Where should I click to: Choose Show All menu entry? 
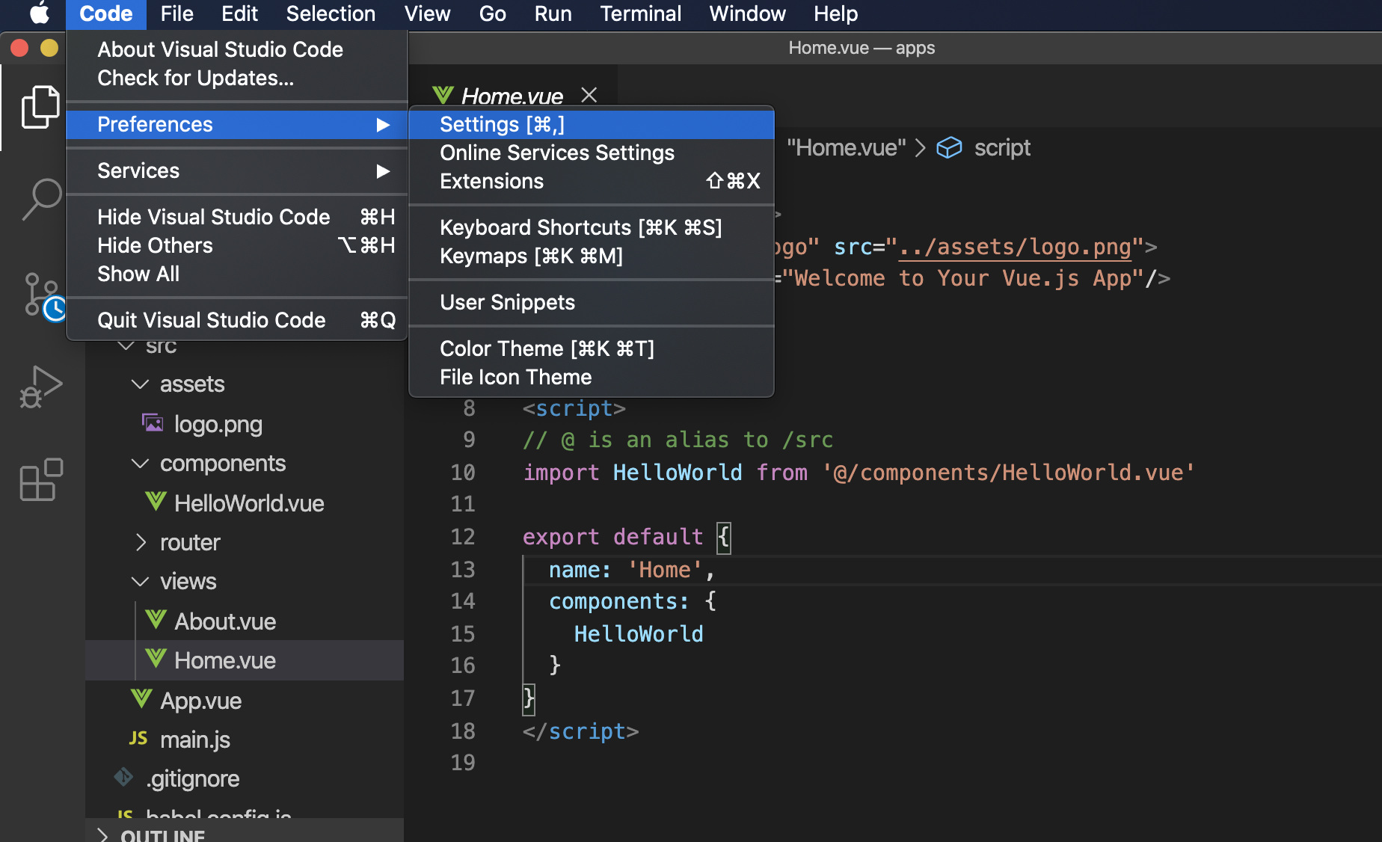237,274
